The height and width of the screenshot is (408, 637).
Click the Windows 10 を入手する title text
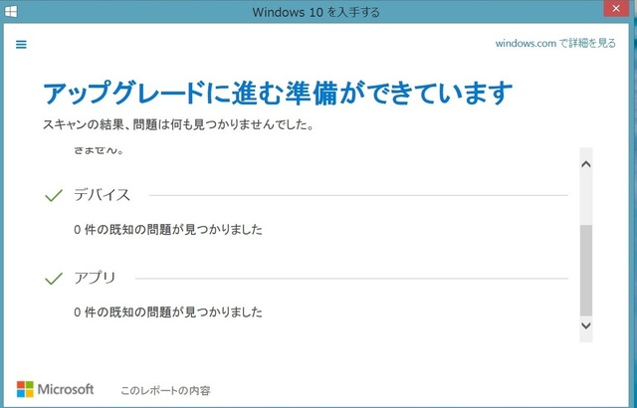tap(317, 12)
